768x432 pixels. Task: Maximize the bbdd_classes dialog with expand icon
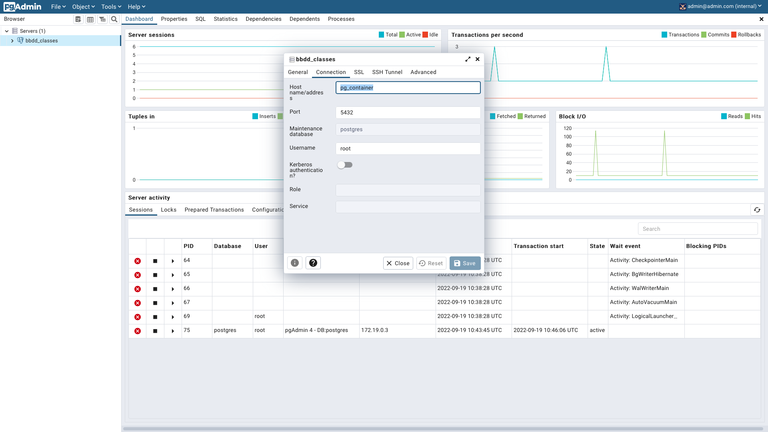[468, 59]
